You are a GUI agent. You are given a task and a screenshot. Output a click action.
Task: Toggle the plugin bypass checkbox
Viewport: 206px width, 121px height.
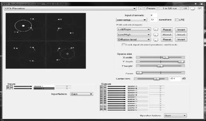[x=200, y=9]
